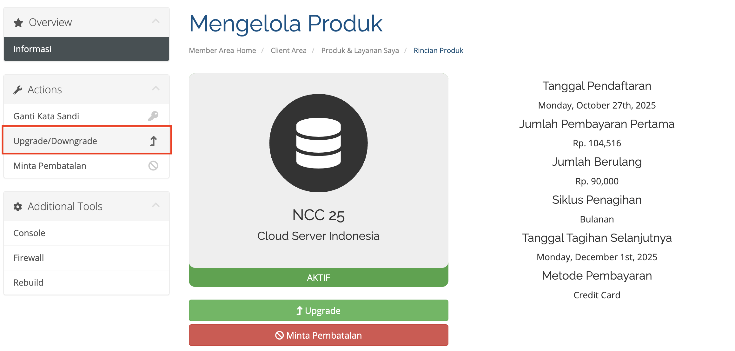Collapse the Additional Tools panel chevron
The width and height of the screenshot is (735, 351).
156,206
